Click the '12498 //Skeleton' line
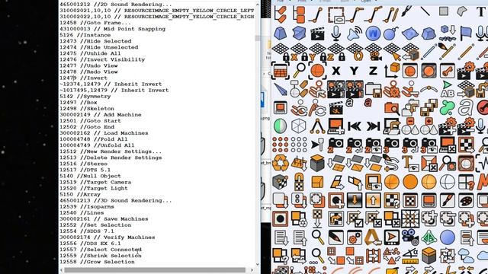 click(87, 108)
